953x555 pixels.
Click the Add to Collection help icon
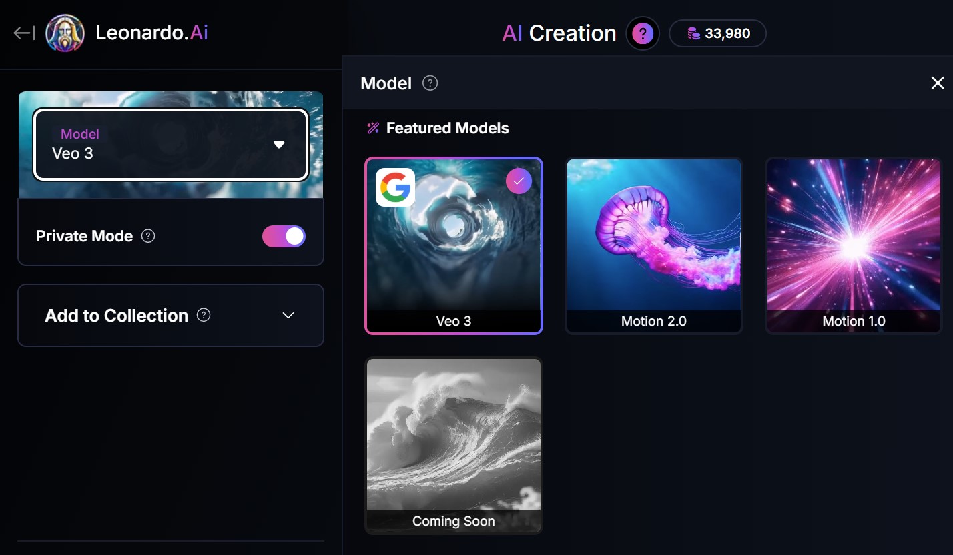(204, 315)
